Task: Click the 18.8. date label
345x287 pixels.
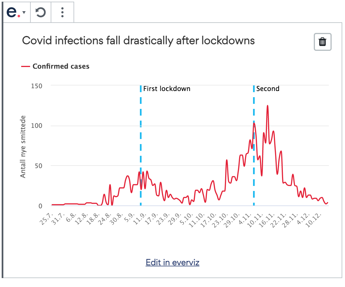Action: pos(93,219)
